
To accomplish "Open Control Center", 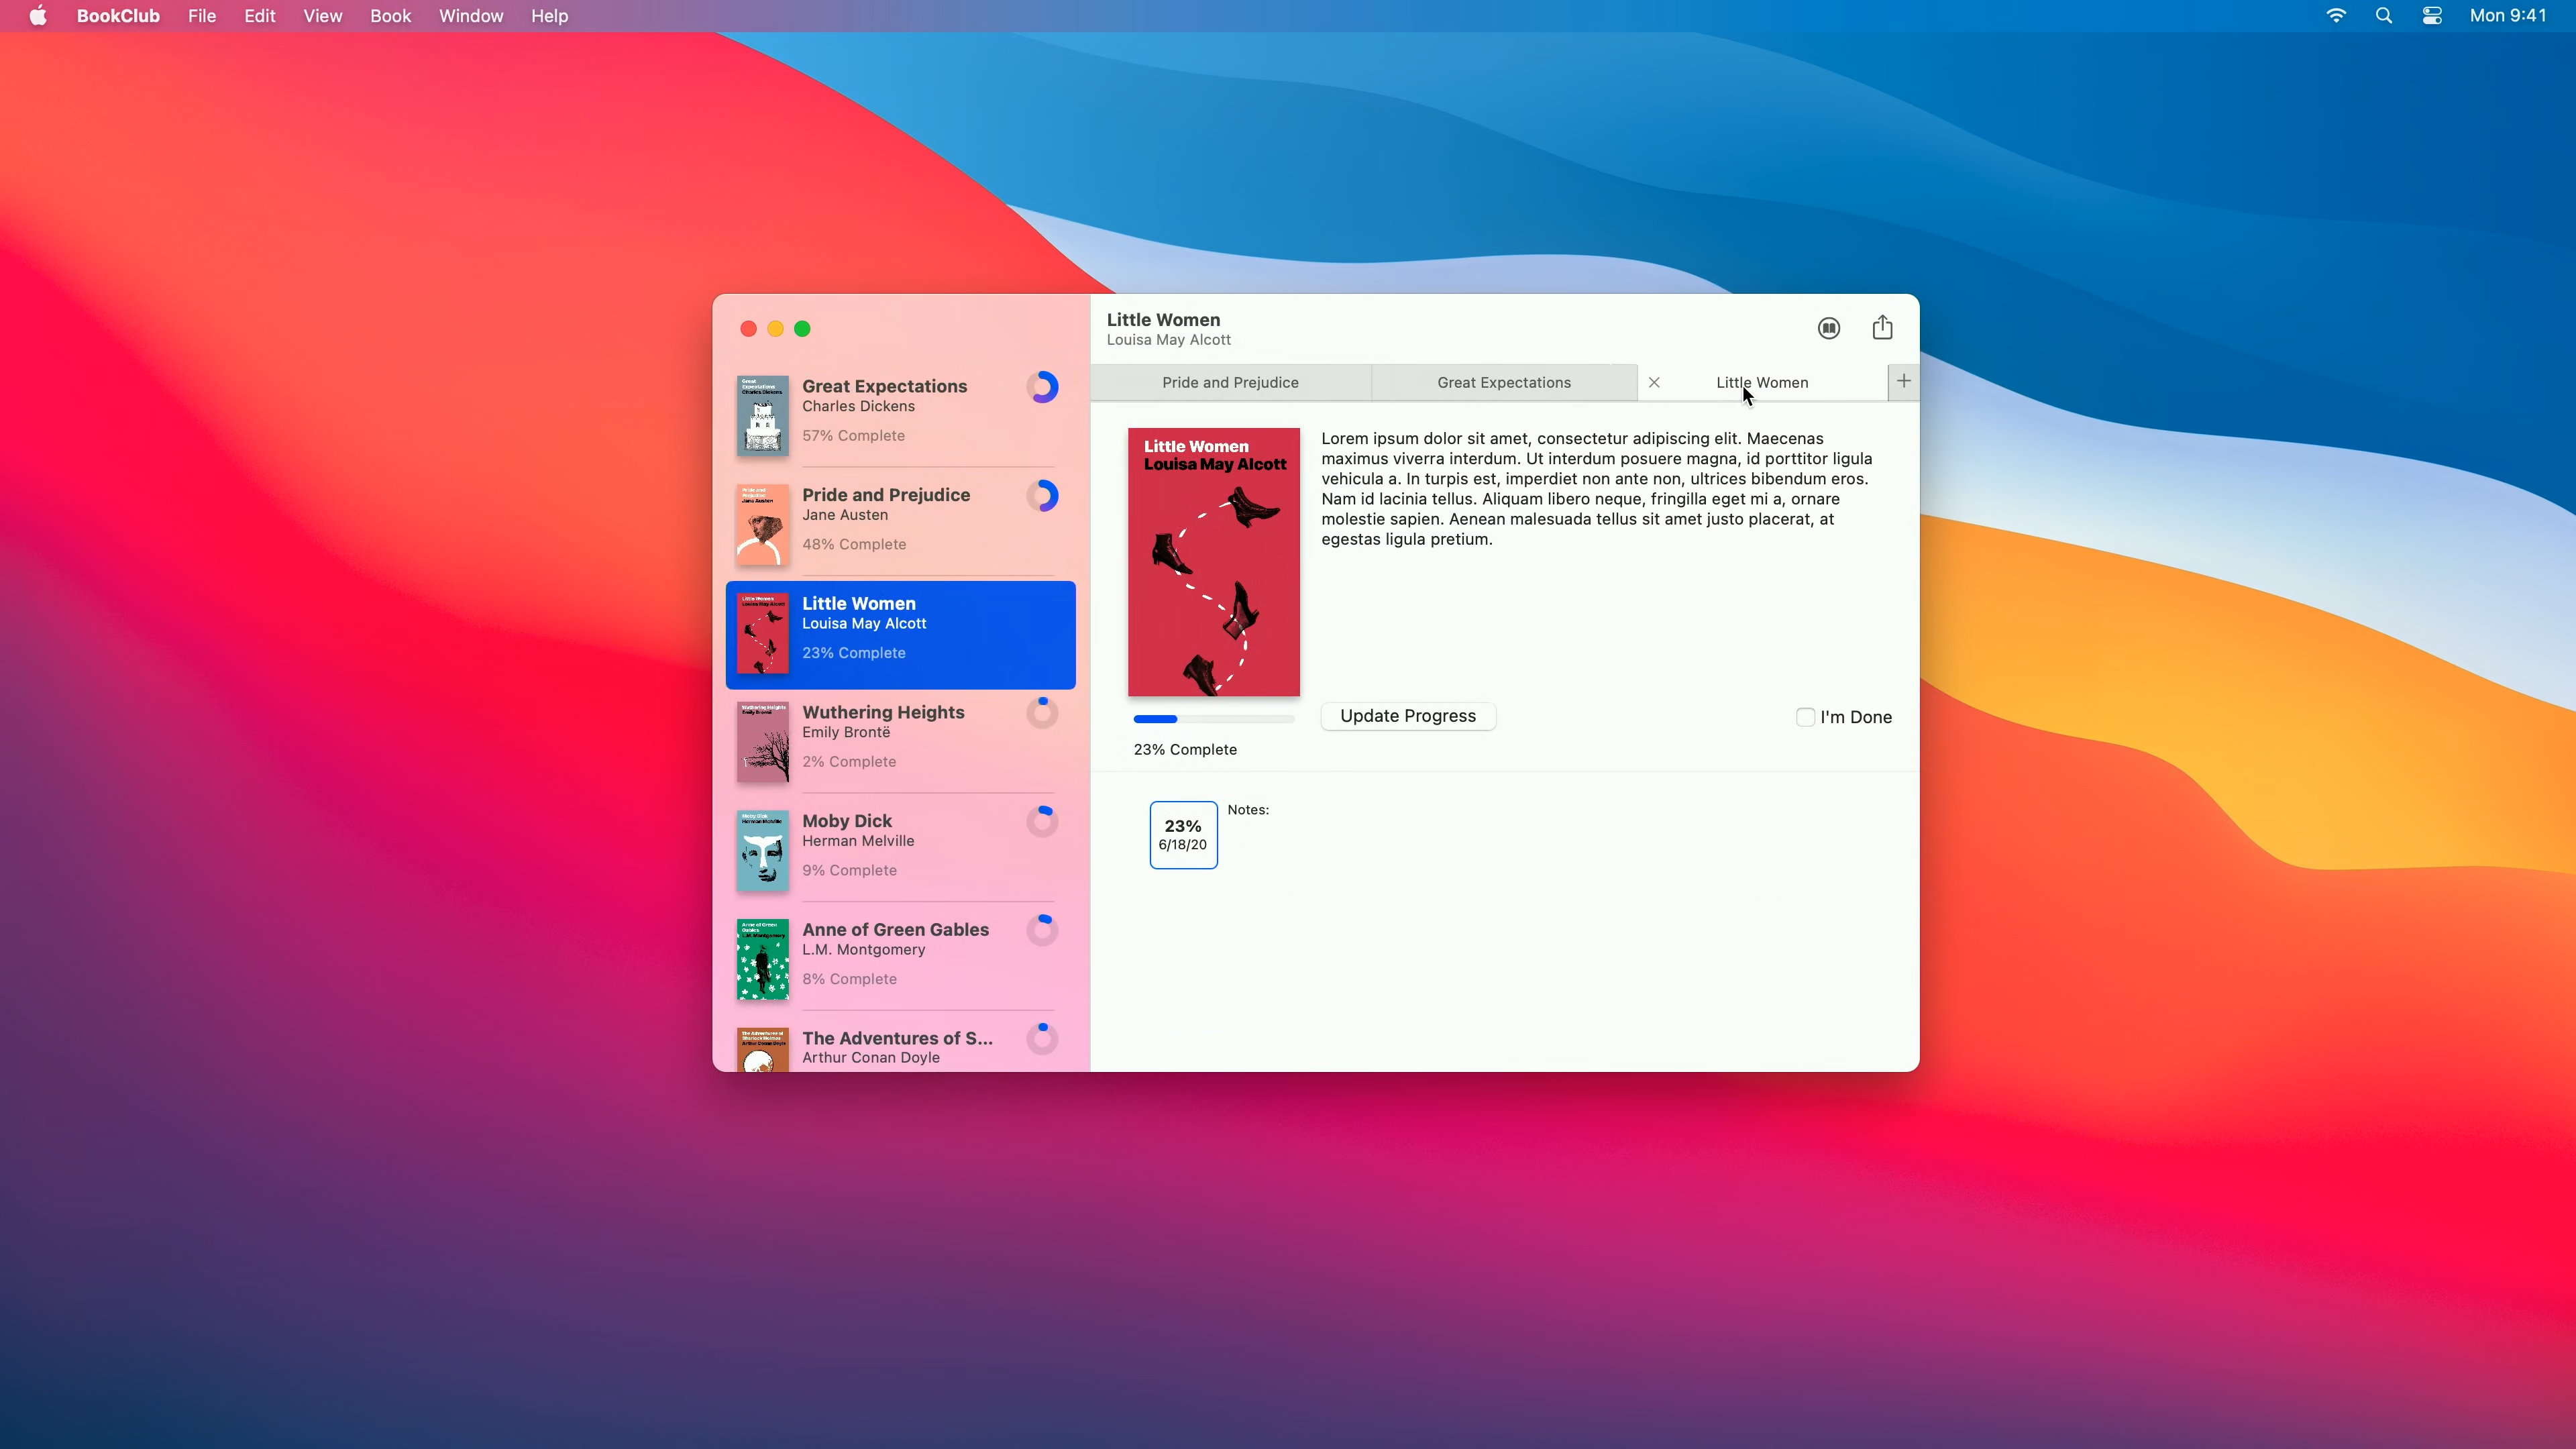I will [x=2432, y=16].
